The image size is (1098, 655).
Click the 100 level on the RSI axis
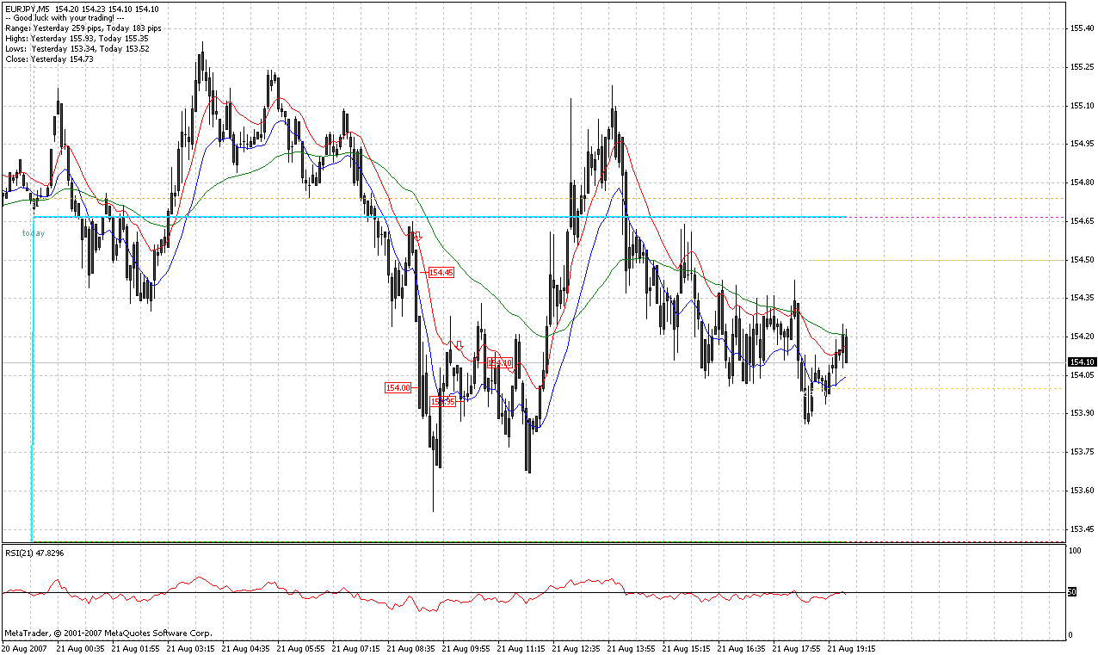coord(1075,550)
